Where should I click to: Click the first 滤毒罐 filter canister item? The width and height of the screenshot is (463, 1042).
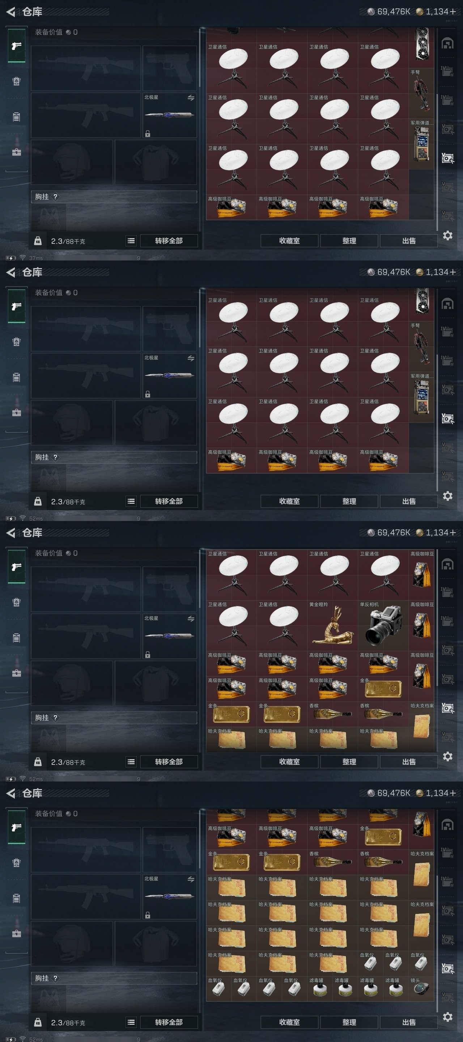(320, 988)
